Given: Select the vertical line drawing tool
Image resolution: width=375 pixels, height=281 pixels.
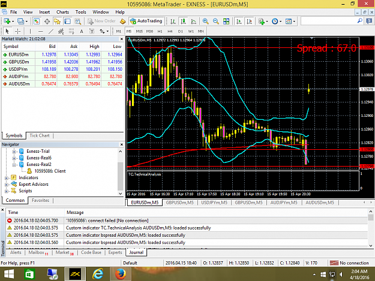Looking at the screenshot, I should tap(30, 31).
